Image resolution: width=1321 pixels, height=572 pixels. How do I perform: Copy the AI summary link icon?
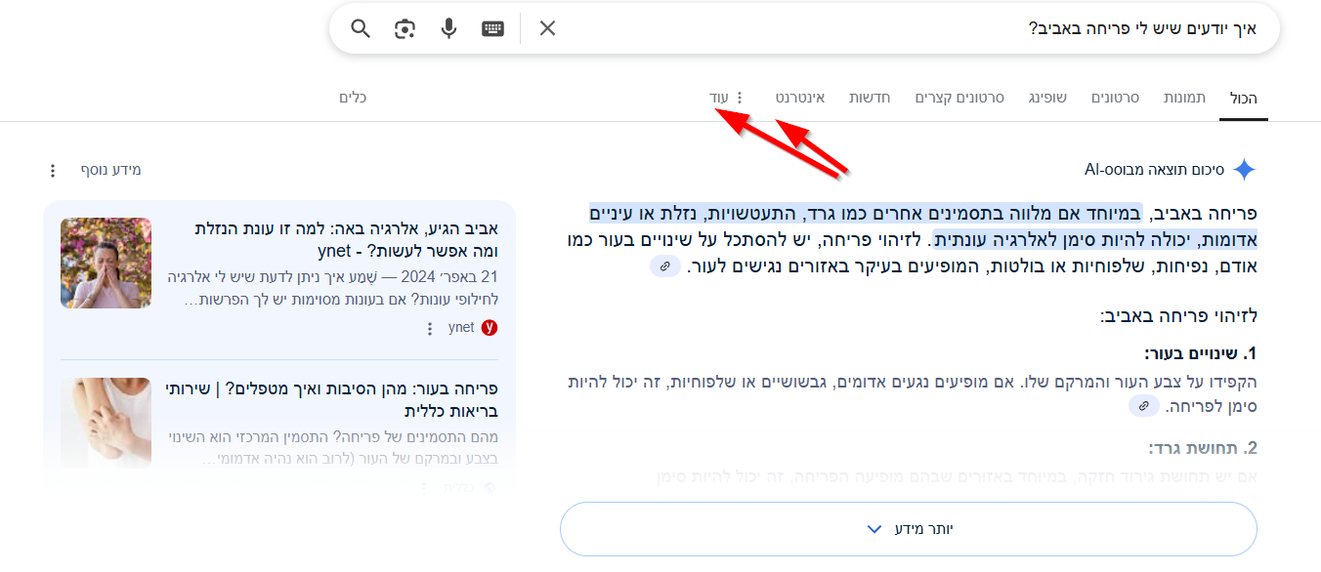coord(664,266)
